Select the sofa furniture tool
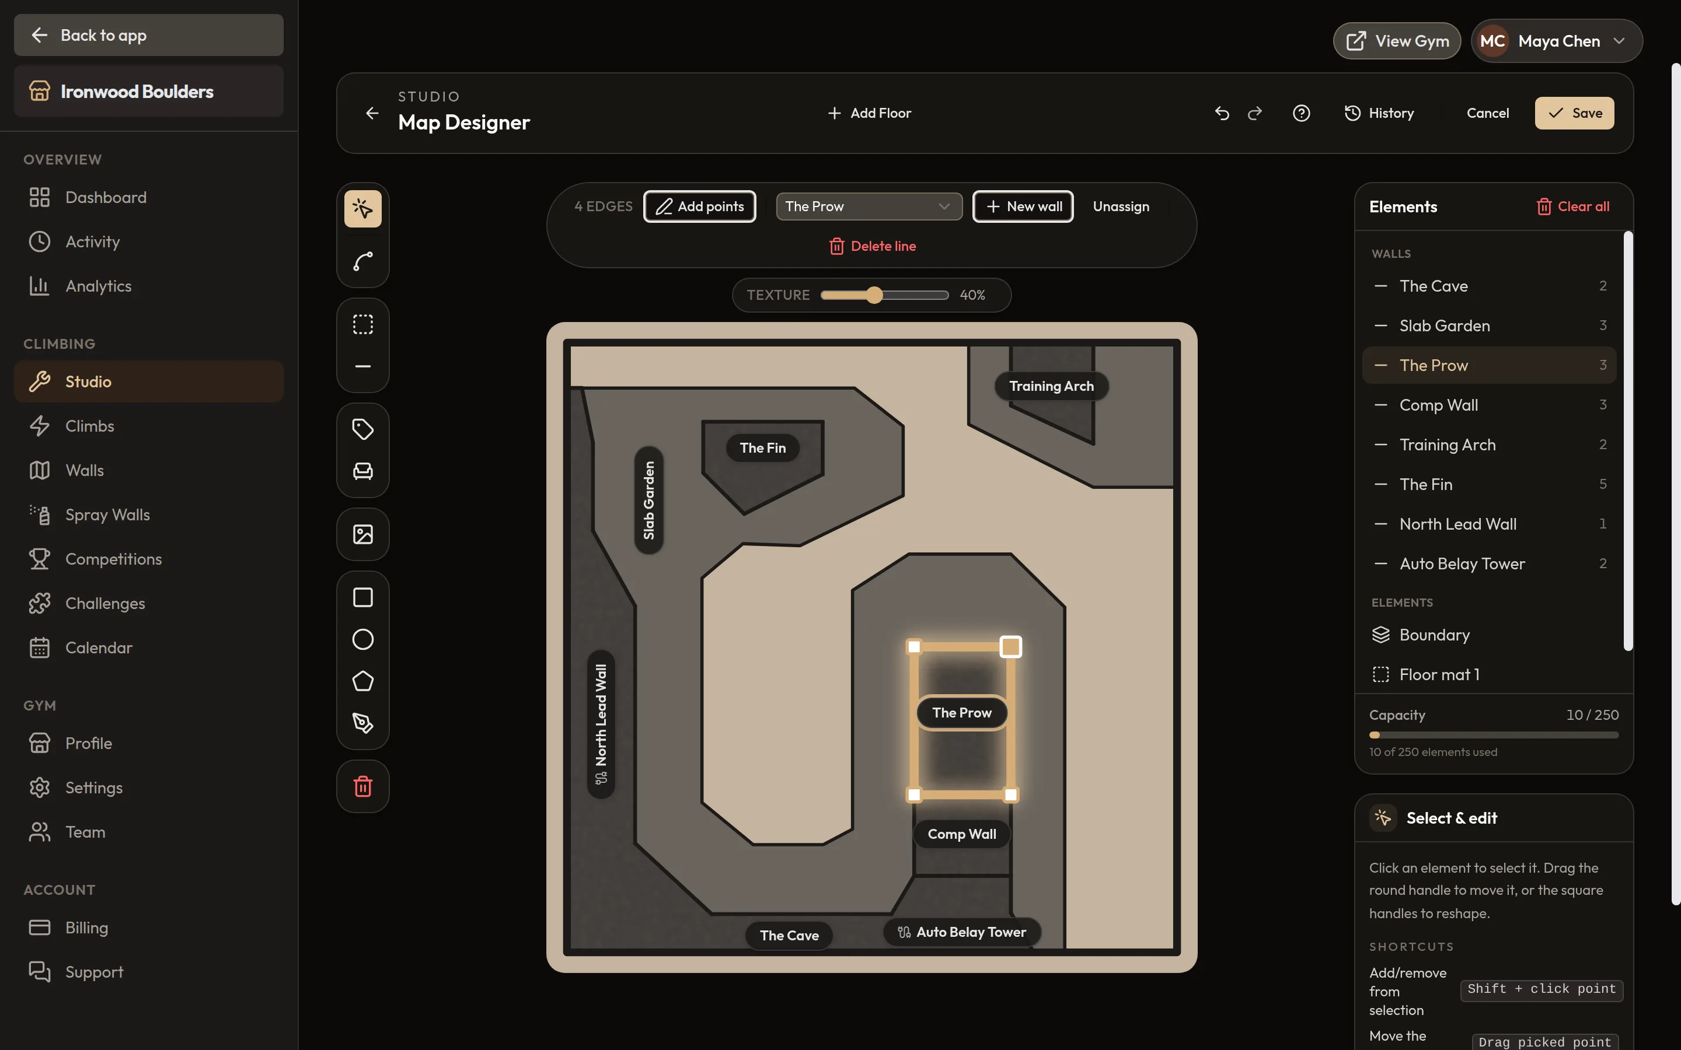 [x=362, y=471]
